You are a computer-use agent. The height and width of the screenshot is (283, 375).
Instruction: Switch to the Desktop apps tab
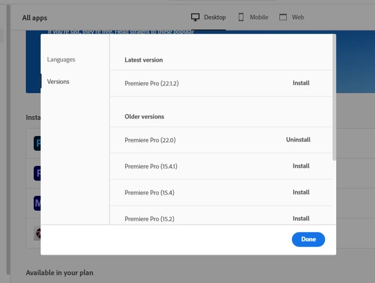click(208, 18)
